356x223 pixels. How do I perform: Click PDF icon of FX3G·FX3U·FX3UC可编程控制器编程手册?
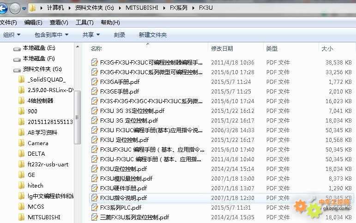[94, 62]
